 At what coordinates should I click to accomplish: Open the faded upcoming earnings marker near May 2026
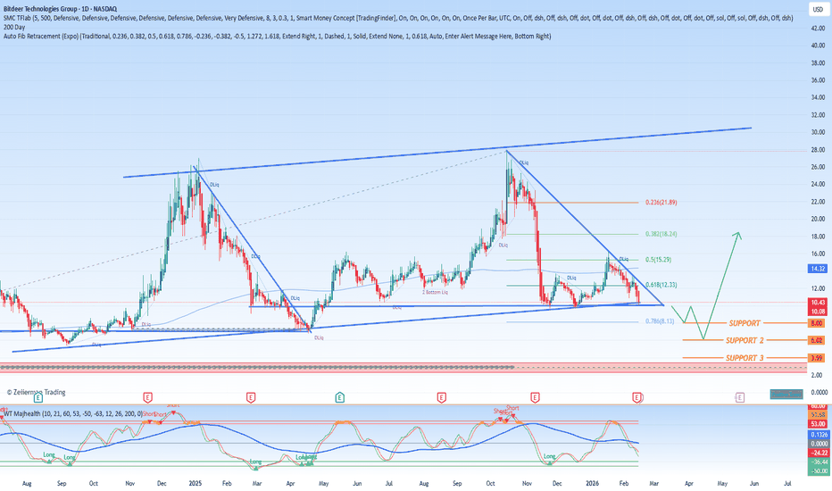[740, 397]
